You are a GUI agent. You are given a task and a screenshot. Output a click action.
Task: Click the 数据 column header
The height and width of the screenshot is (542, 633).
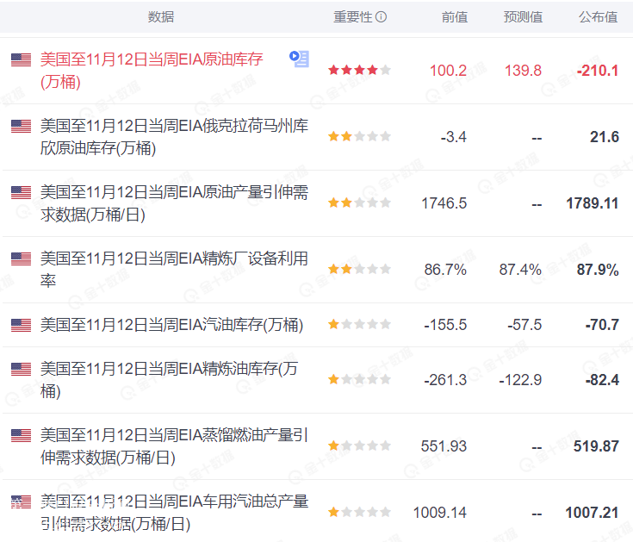click(x=160, y=17)
